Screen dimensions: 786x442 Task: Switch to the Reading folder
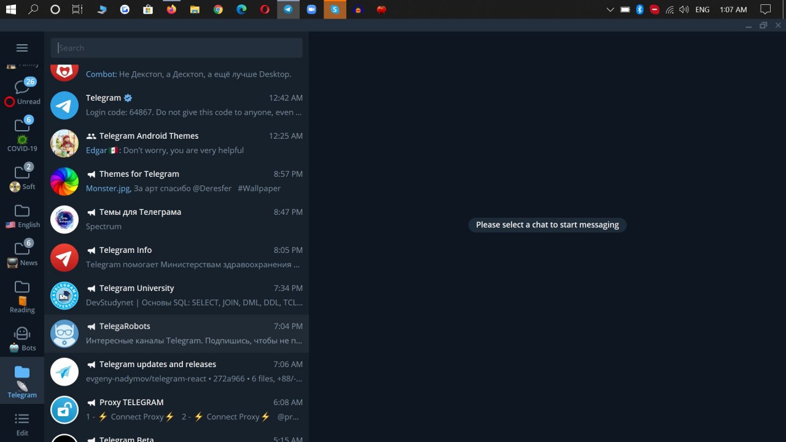[22, 296]
